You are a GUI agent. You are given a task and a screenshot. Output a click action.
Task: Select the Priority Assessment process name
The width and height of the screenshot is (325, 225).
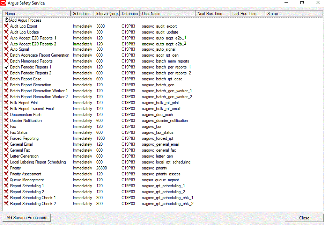pos(26,174)
